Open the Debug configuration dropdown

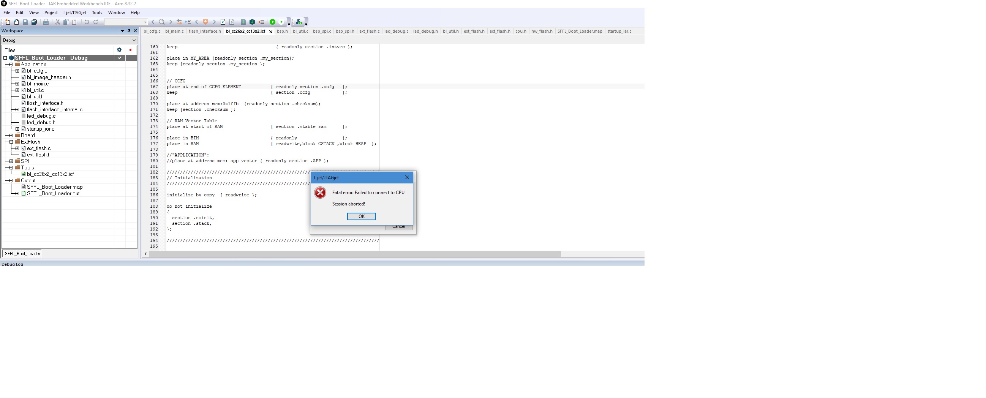133,40
